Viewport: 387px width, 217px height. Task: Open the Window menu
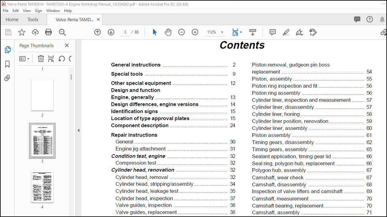pyautogui.click(x=53, y=10)
